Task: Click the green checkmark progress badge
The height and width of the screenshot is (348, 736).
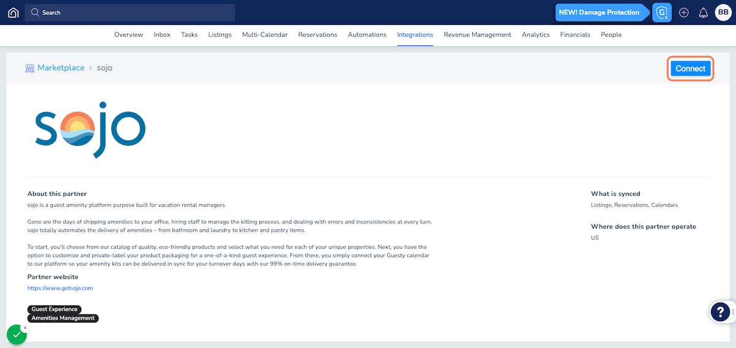Action: 17,335
